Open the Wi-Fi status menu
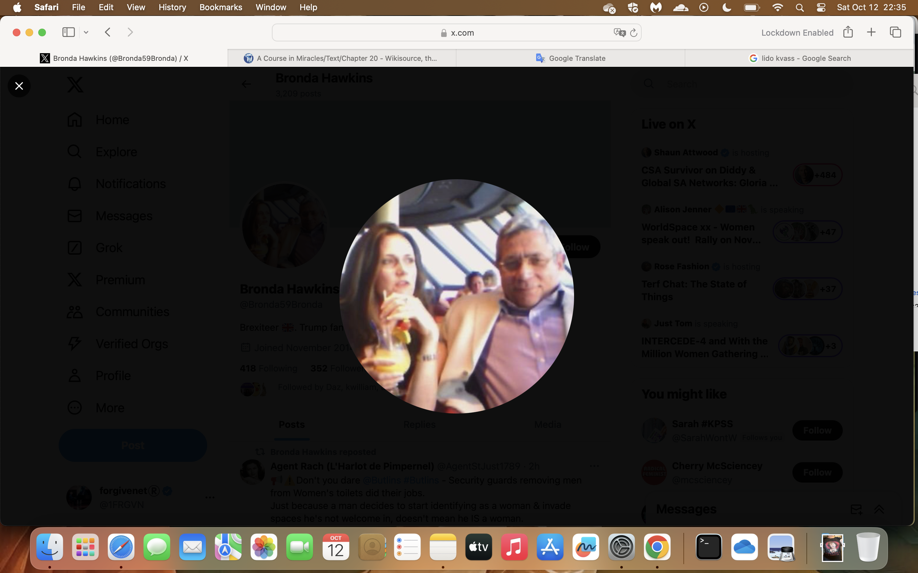 click(778, 8)
